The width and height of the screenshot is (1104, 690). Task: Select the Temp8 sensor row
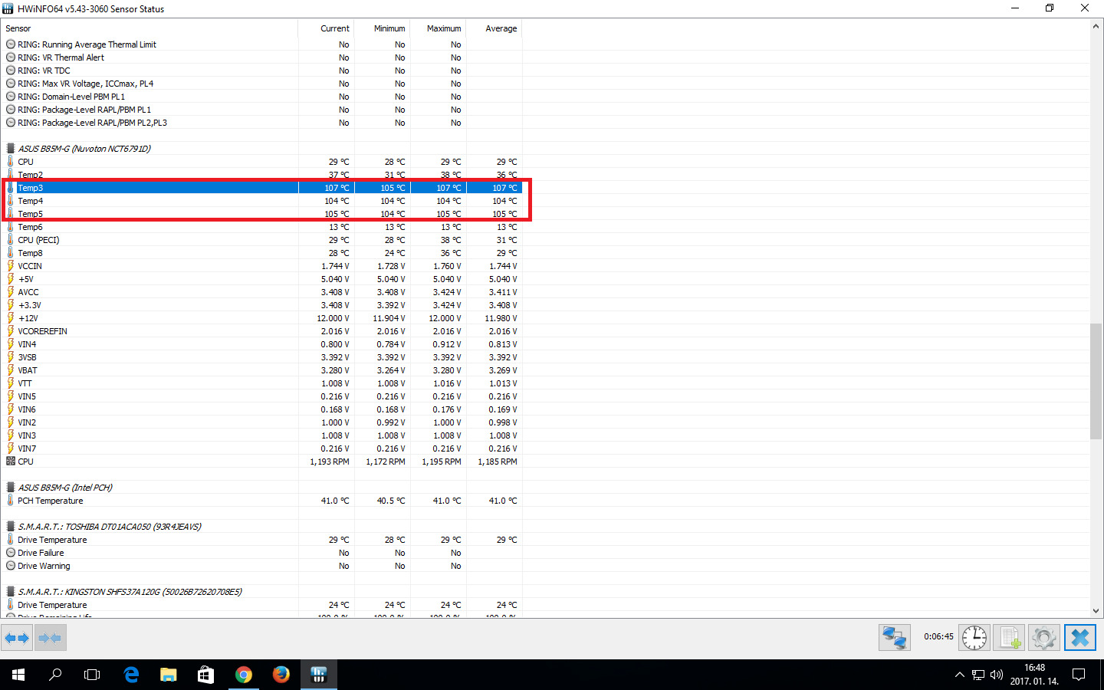[262, 253]
